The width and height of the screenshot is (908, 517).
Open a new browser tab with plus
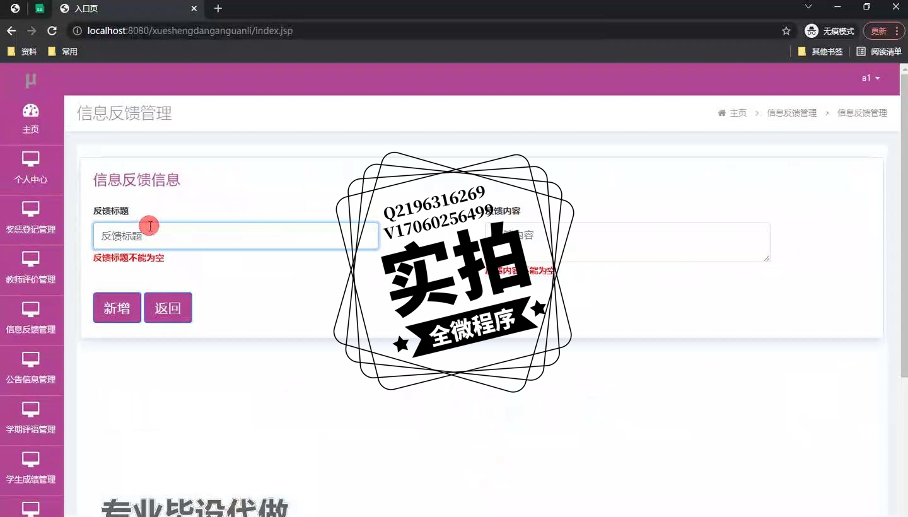click(218, 9)
